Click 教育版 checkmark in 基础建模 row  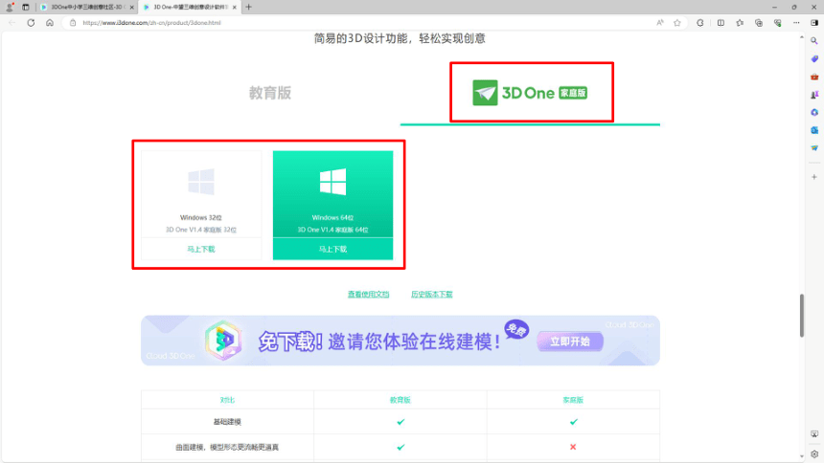tap(401, 422)
